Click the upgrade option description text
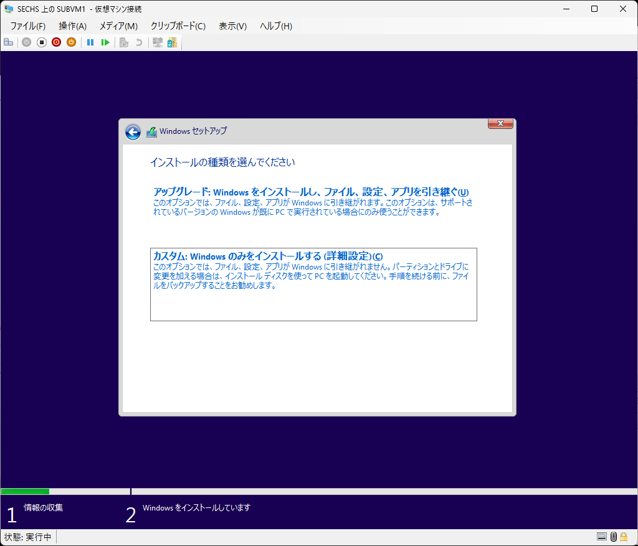Viewport: 638px width, 546px height. tap(313, 207)
